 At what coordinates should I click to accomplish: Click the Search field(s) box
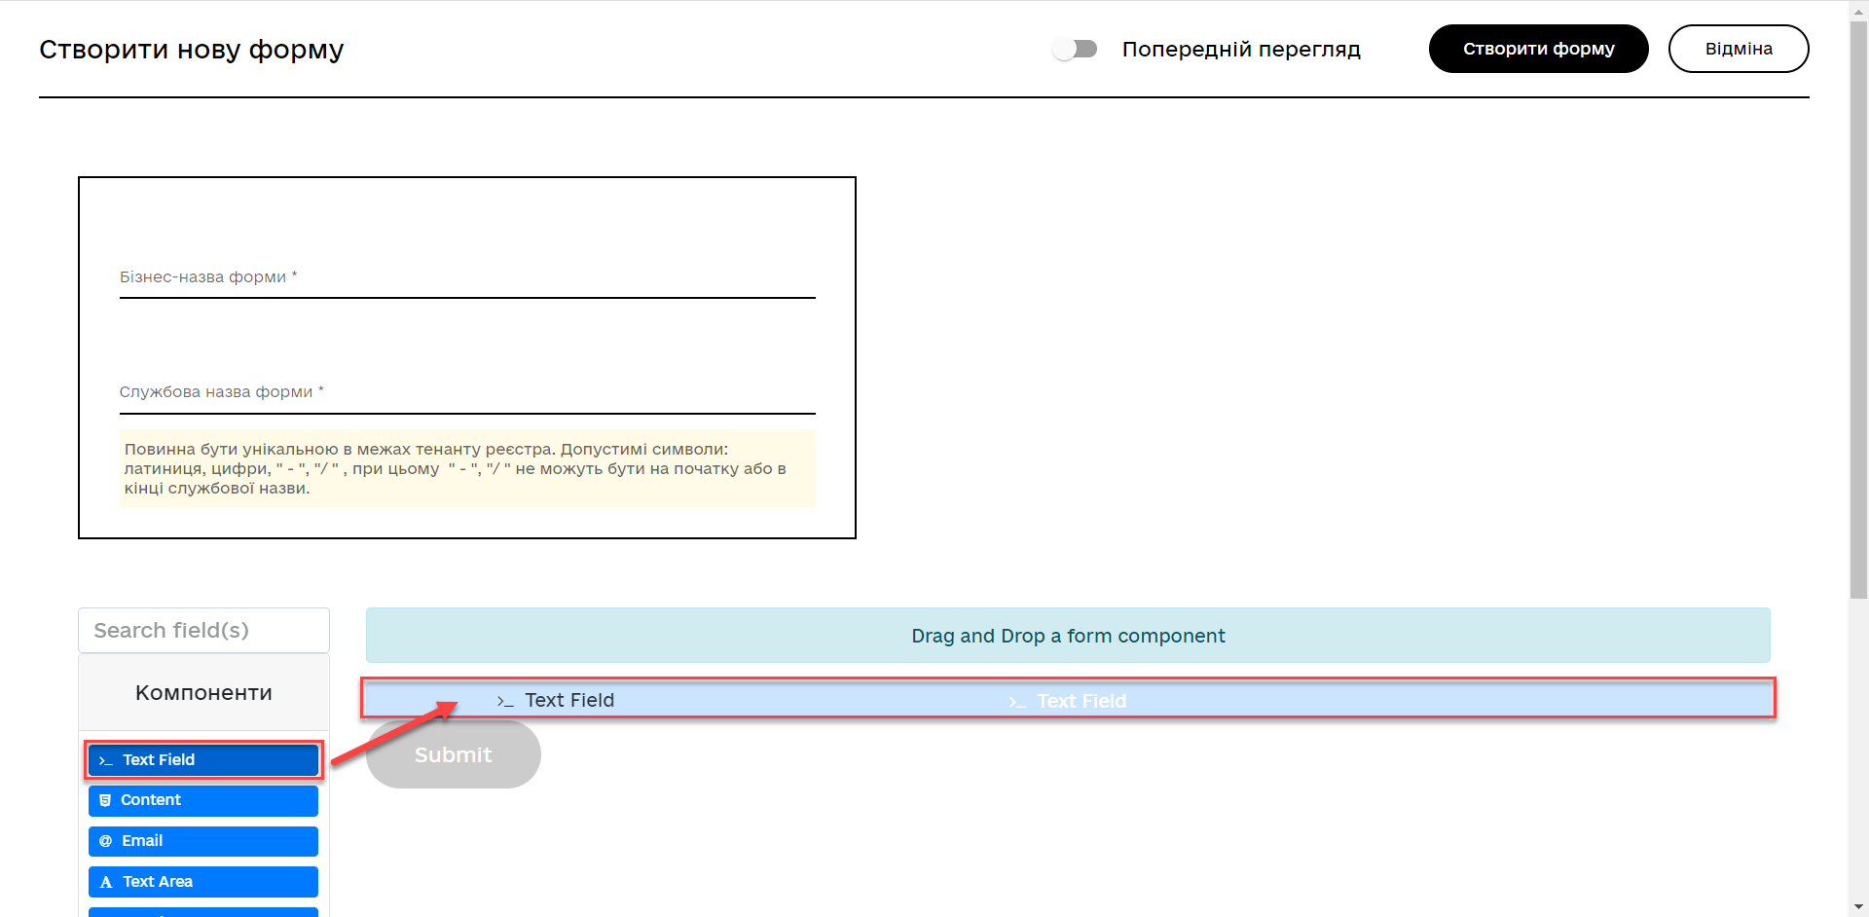203,631
